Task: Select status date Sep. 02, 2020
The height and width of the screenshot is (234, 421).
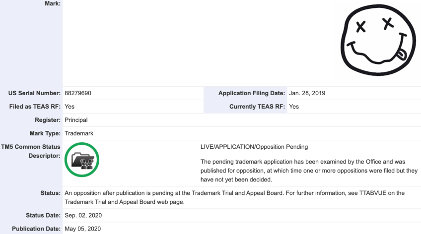Action: [83, 215]
